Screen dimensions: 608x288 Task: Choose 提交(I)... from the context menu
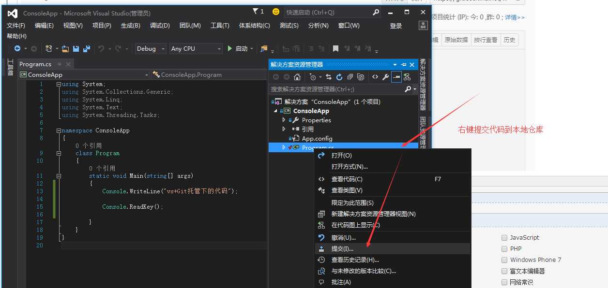pyautogui.click(x=392, y=248)
